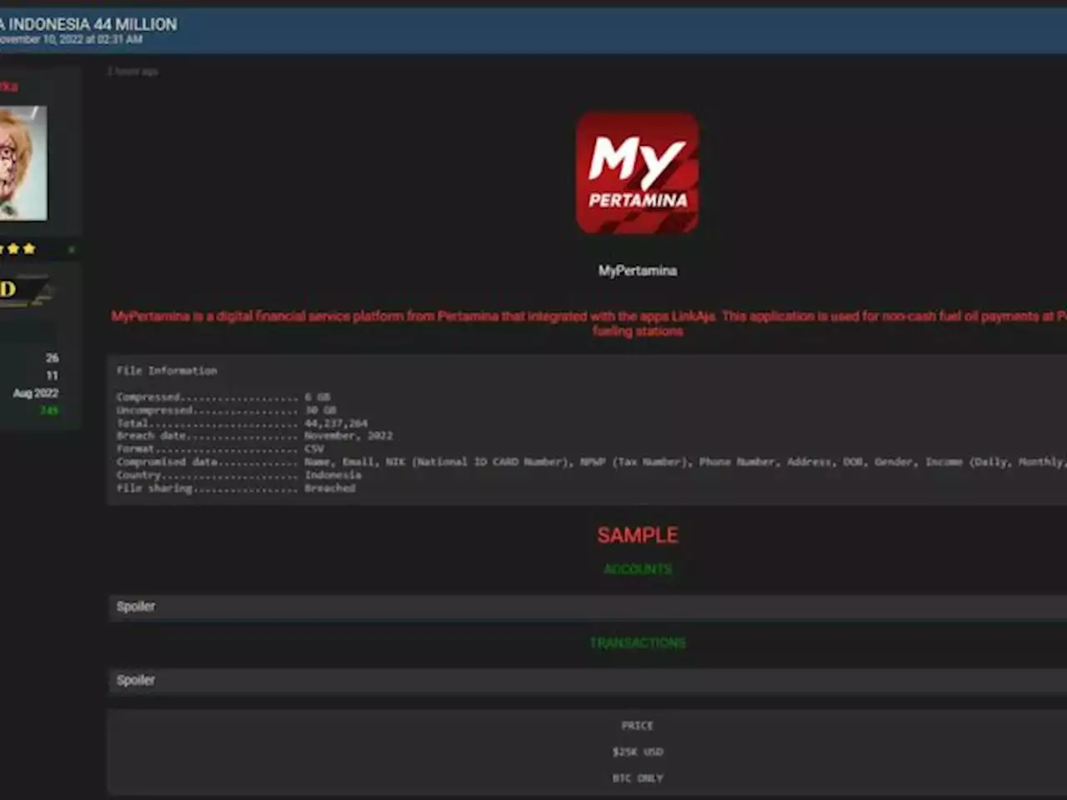
Task: Click the Aug 2022 joined date
Action: (36, 393)
